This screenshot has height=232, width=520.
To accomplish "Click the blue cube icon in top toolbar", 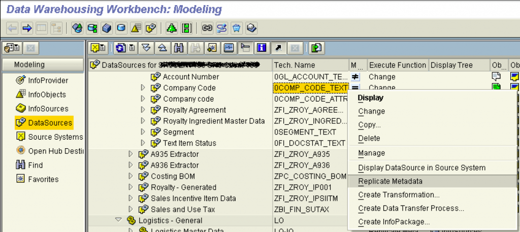I will (x=107, y=28).
